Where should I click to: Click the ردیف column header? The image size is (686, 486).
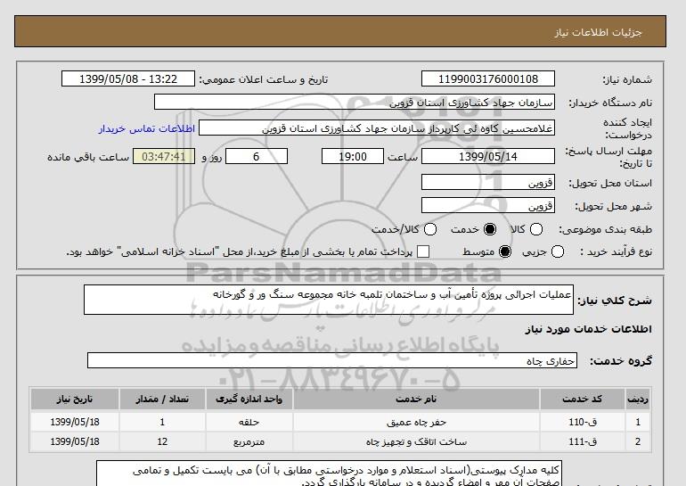click(638, 400)
